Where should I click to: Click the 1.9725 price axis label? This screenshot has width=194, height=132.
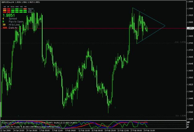click(x=190, y=50)
